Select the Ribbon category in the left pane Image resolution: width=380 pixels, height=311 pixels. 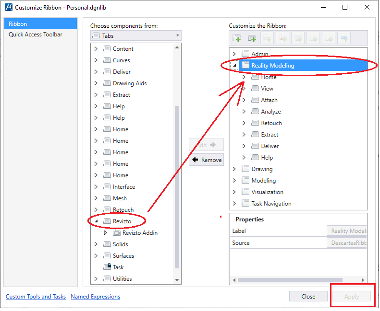tap(18, 24)
